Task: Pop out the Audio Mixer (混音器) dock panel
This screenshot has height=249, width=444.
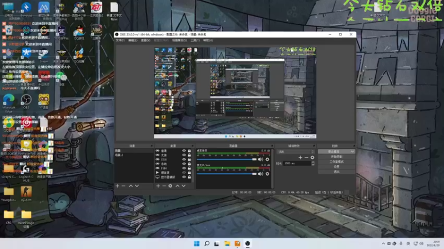Action: coord(272,146)
